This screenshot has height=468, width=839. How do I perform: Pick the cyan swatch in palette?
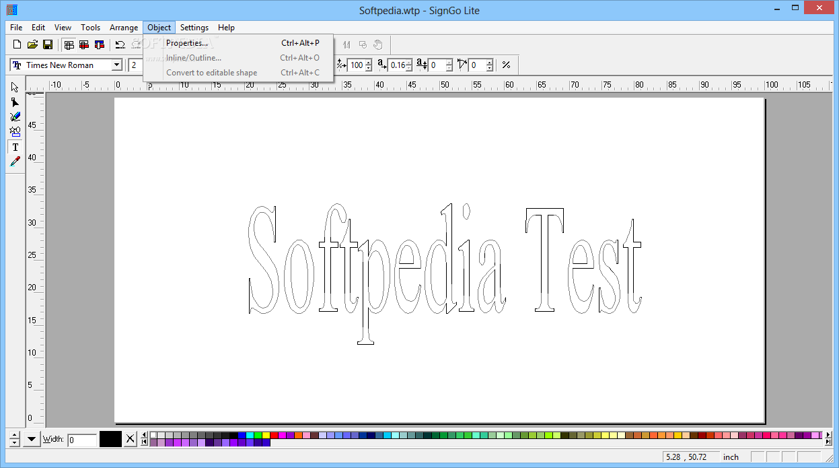250,435
